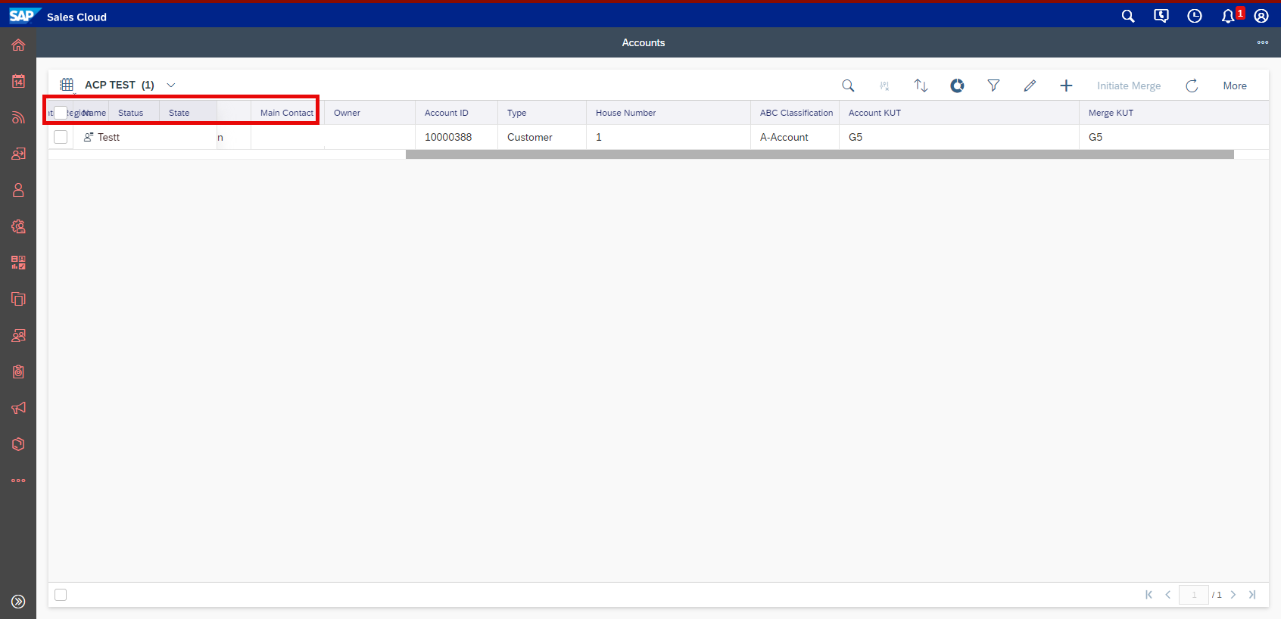Open the notifications bell

click(x=1228, y=16)
